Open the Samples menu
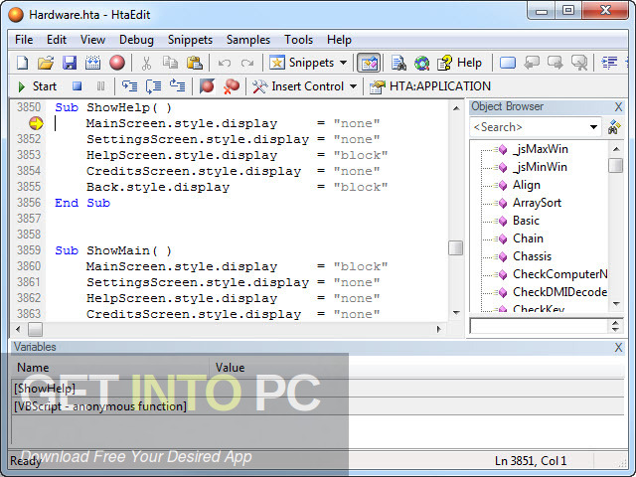Viewport: 636px width, 477px height. (x=248, y=40)
